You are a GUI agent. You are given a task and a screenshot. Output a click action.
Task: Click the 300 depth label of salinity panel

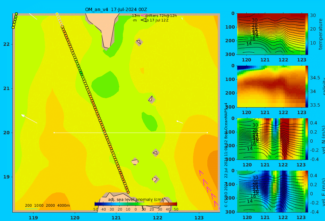tap(230, 107)
